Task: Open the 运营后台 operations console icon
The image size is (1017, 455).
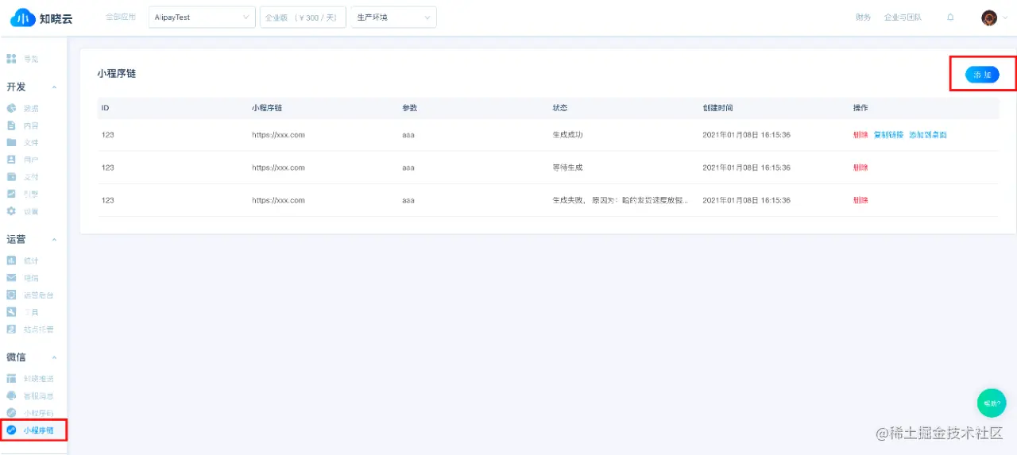Action: coord(11,295)
